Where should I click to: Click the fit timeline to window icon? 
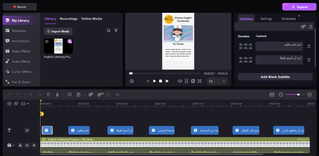coord(272,94)
